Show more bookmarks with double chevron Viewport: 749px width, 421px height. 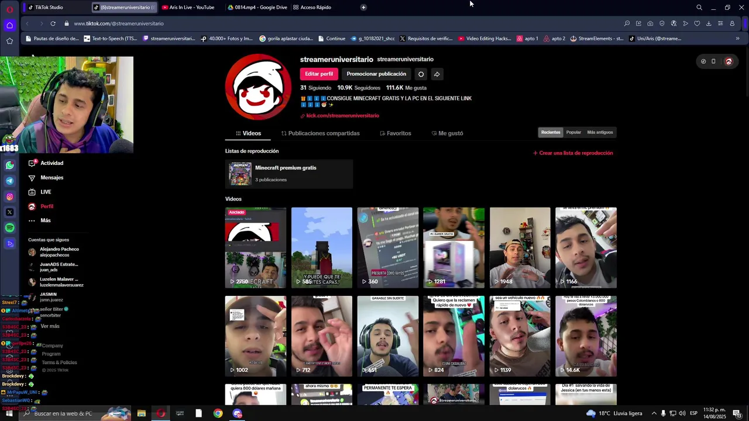tap(737, 39)
